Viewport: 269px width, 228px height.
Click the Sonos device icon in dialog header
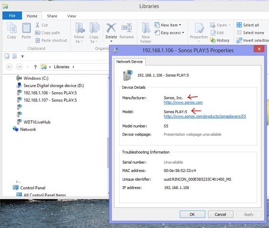point(128,75)
